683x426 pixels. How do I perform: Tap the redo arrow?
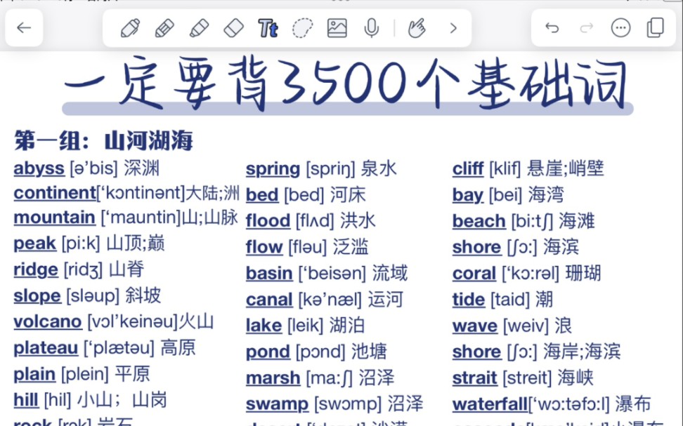tap(587, 28)
